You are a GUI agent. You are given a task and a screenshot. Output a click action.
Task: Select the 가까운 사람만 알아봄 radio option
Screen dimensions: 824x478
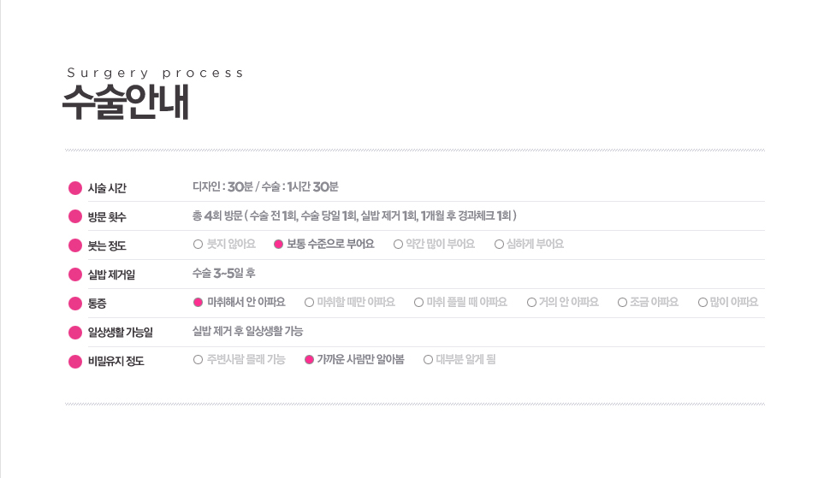pos(309,360)
